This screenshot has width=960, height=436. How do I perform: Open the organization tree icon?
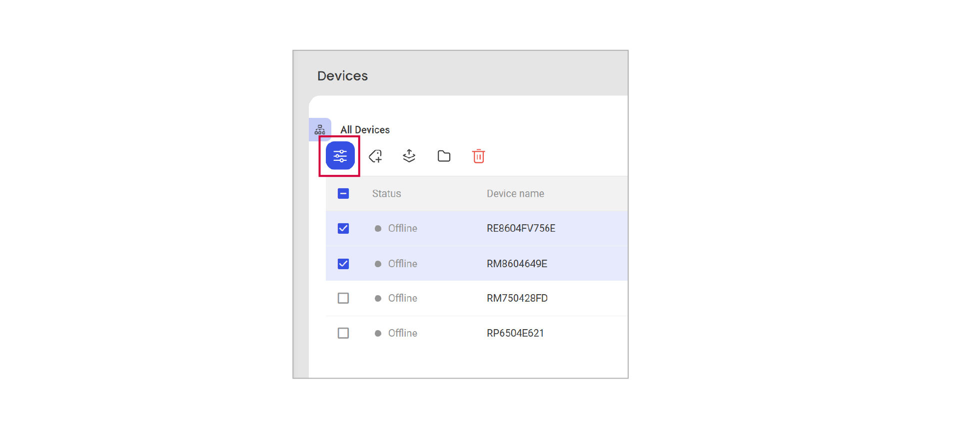tap(320, 130)
